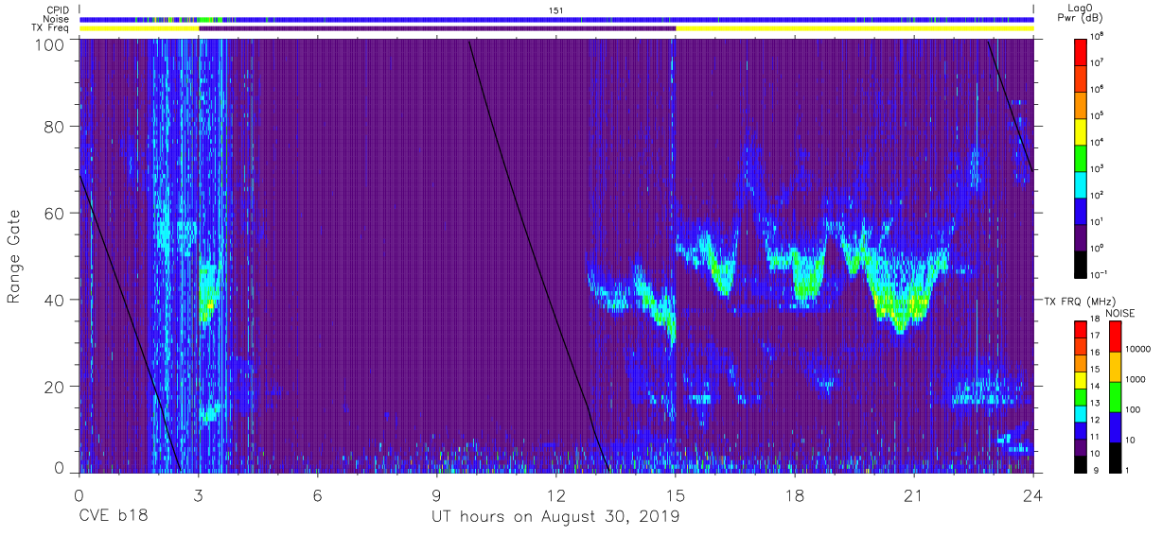The height and width of the screenshot is (536, 1162).
Task: Select the red top NOISE colorbar segment
Action: (1115, 336)
